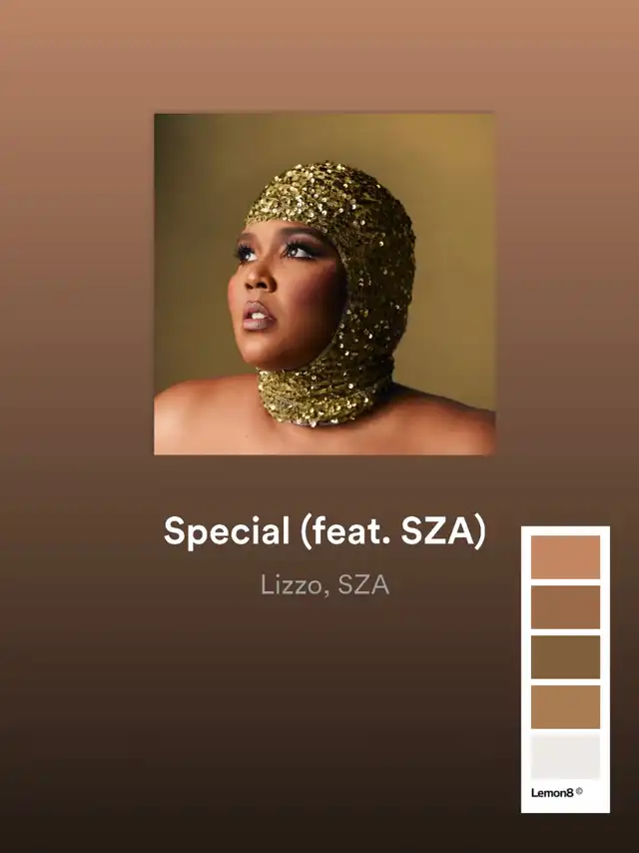Click the word Special in the title
639x853 pixels.
pyautogui.click(x=227, y=532)
